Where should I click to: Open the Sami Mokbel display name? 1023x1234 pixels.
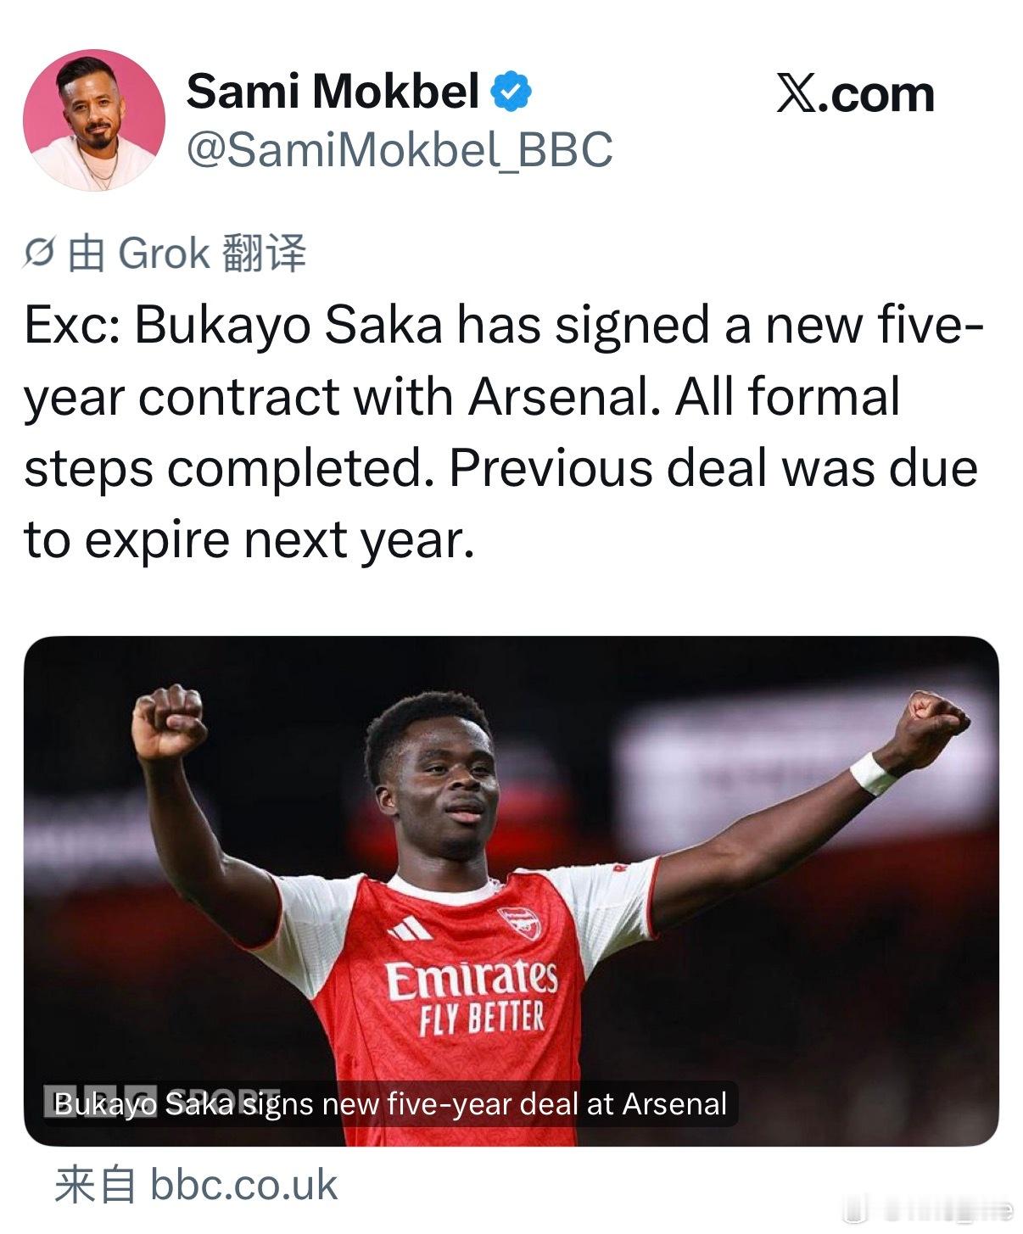333,91
